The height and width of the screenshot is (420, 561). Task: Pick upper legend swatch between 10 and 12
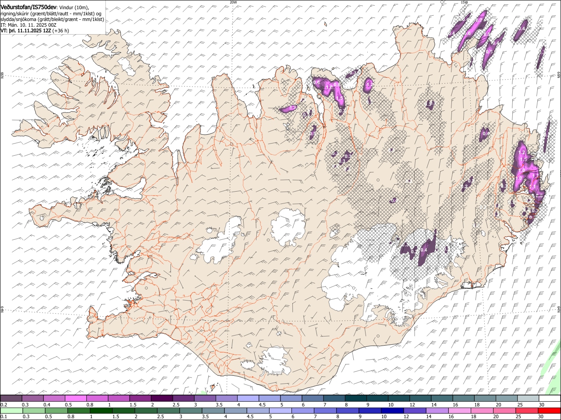[398, 398]
